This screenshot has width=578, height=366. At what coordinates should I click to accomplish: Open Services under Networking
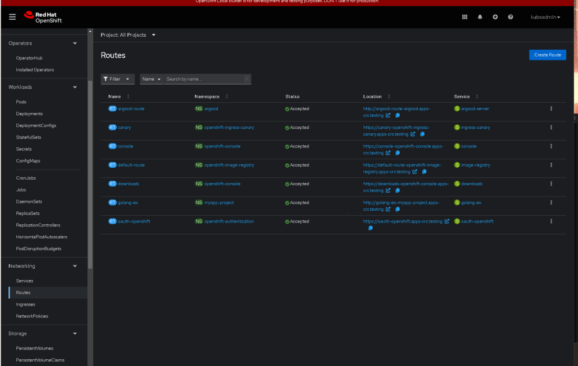pos(24,281)
